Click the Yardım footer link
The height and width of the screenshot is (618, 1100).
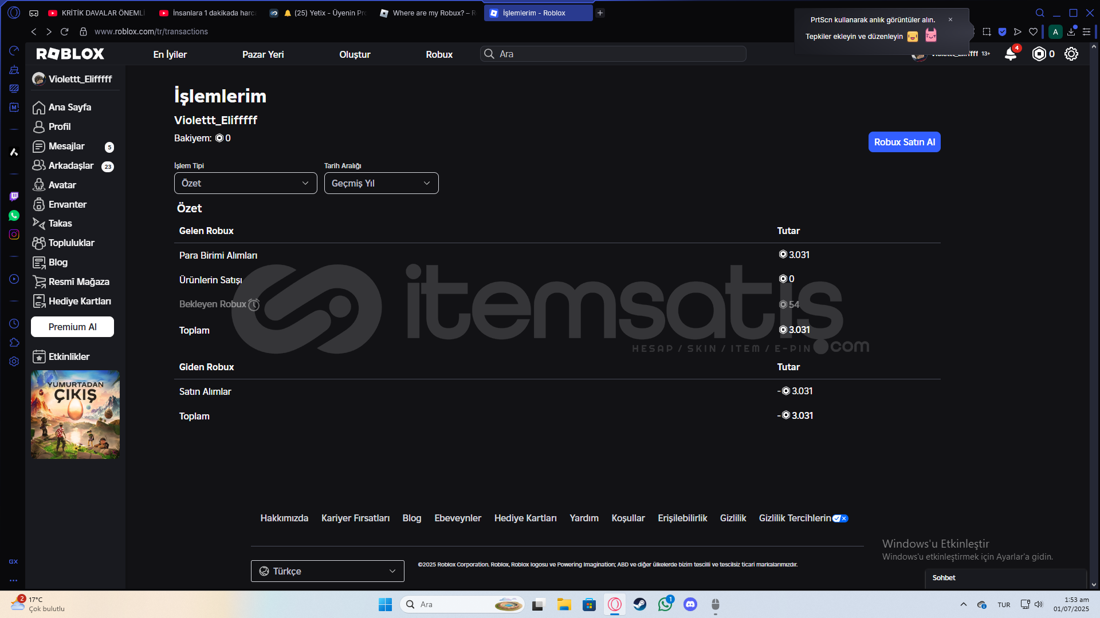click(584, 518)
